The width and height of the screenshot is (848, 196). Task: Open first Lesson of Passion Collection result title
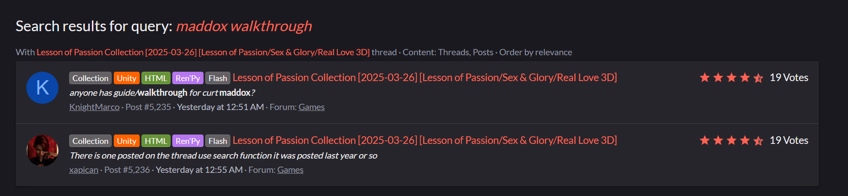coord(424,78)
